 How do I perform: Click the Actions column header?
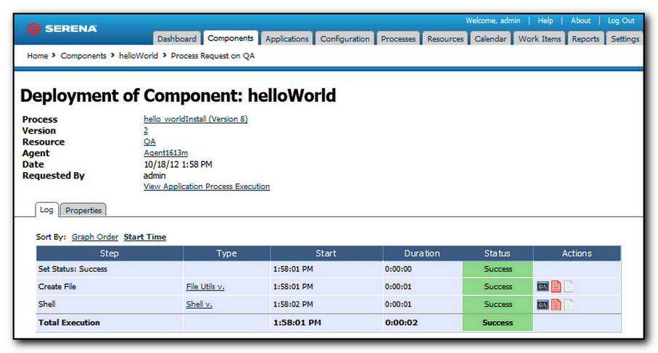(577, 253)
